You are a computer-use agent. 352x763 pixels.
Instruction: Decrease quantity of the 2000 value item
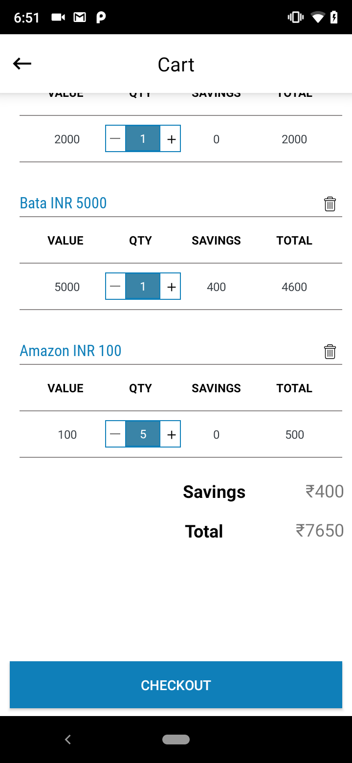tap(115, 139)
